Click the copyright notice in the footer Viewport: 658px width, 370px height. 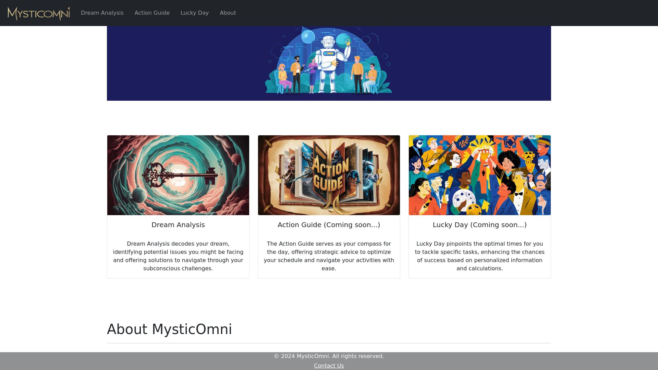point(329,356)
